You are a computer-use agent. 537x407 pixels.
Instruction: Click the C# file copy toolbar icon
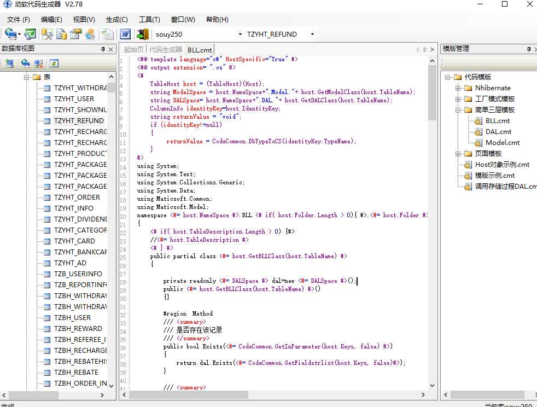tap(107, 34)
